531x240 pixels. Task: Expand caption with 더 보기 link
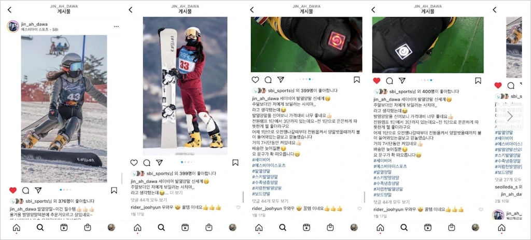click(x=176, y=193)
